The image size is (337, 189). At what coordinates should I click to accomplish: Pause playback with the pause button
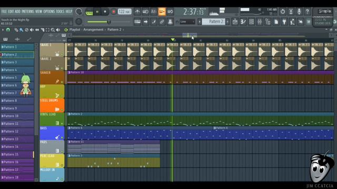coord(97,12)
